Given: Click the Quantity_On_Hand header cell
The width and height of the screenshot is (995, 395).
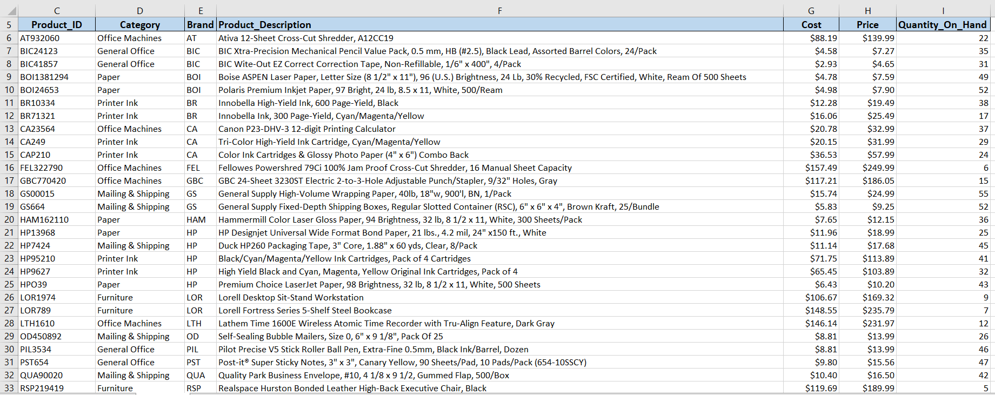Looking at the screenshot, I should [943, 24].
